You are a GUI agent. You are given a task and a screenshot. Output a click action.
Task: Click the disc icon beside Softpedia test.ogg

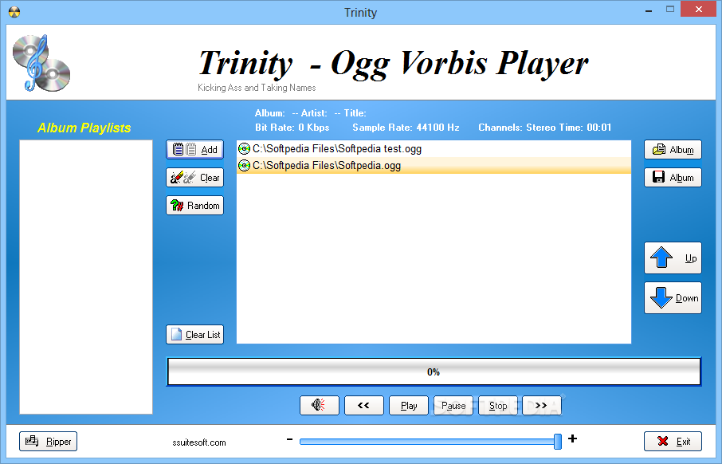(x=244, y=149)
